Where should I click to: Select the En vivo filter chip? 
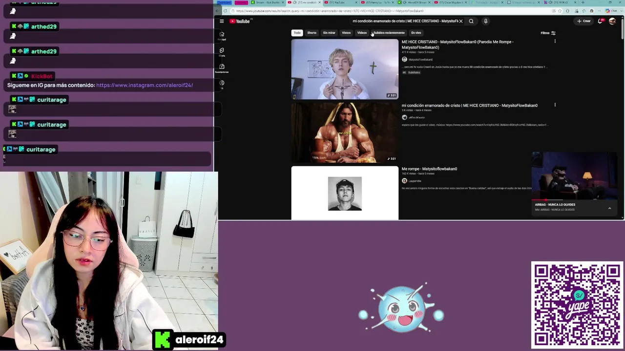pos(416,33)
